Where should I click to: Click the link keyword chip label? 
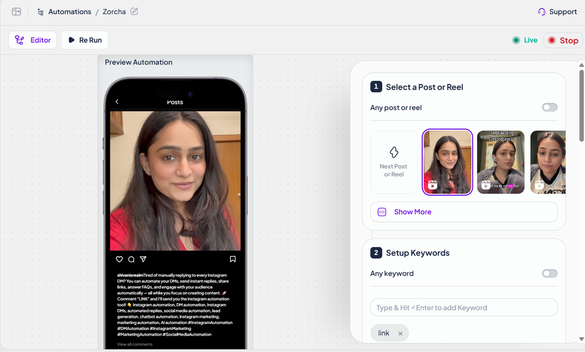(x=383, y=333)
